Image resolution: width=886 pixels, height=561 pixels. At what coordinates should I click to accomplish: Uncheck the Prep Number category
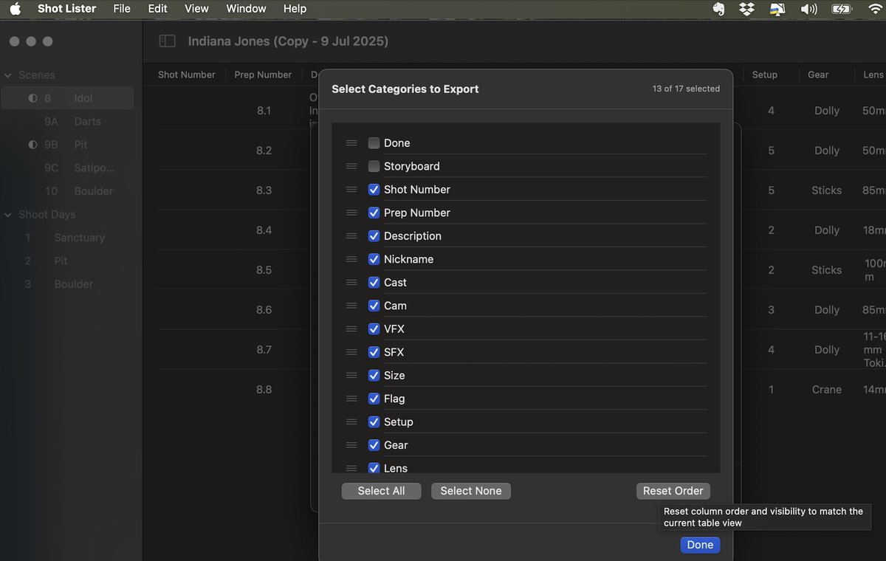[x=374, y=213]
